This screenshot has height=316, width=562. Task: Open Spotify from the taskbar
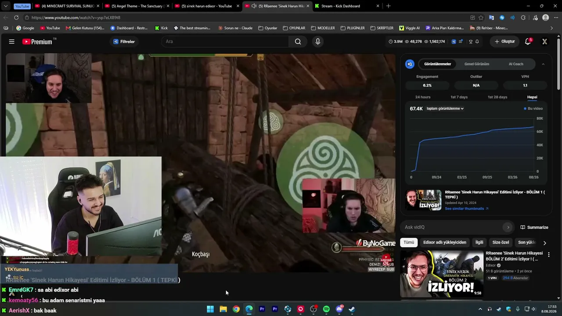pos(326,309)
